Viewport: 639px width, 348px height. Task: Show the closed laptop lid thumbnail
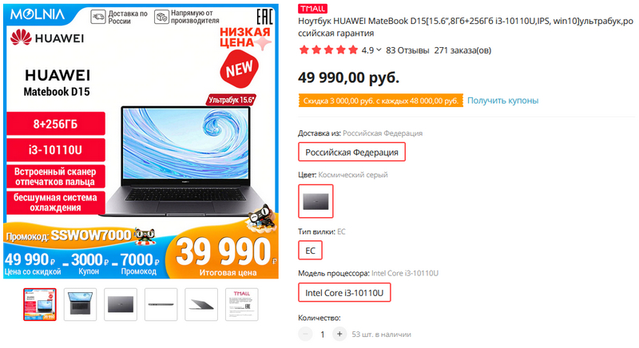[x=121, y=304]
